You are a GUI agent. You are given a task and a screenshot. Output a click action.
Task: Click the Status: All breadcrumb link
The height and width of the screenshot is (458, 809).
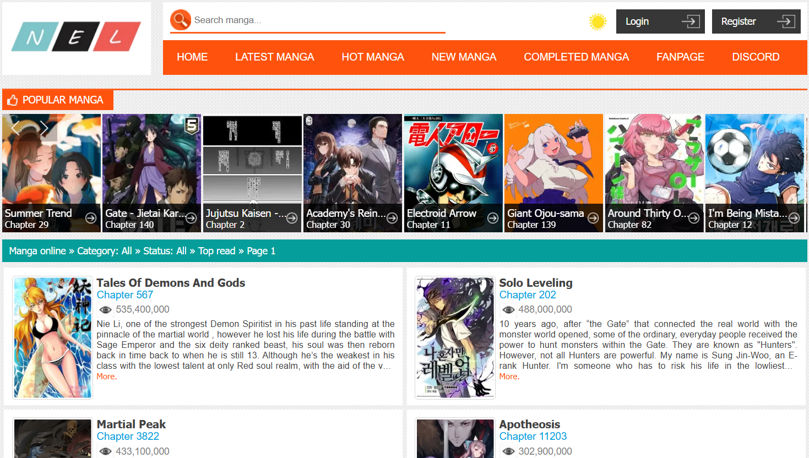coord(165,251)
